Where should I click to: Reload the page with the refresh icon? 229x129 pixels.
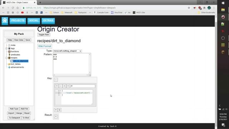click(13, 8)
